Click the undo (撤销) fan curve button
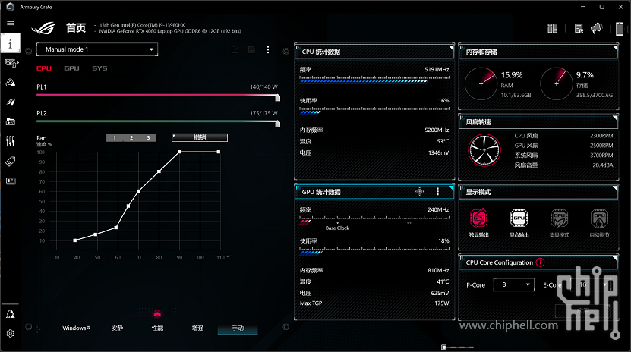The width and height of the screenshot is (631, 352). click(200, 137)
